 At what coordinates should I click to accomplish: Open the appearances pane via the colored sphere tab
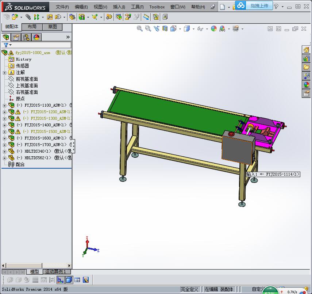tap(36, 37)
